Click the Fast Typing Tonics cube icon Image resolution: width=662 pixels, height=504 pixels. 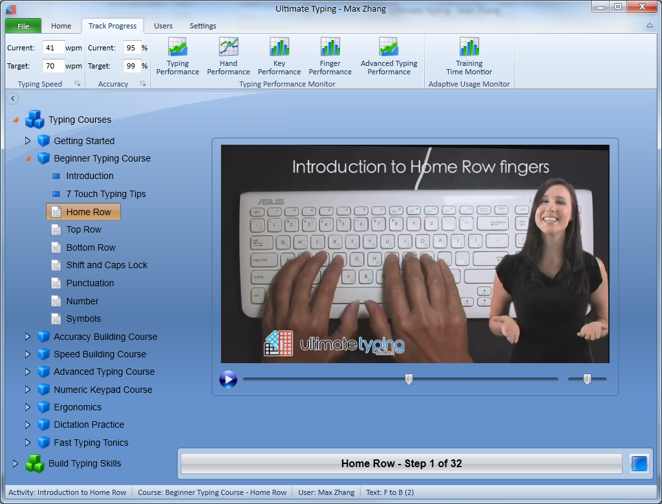[44, 443]
